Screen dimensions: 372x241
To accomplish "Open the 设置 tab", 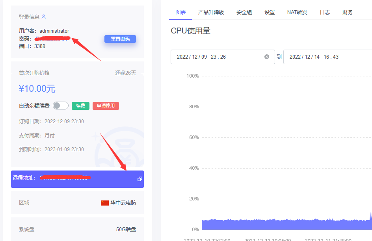I will [270, 12].
